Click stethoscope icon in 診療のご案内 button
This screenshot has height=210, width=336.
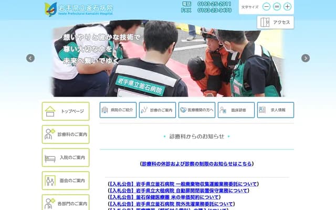[x=144, y=110]
